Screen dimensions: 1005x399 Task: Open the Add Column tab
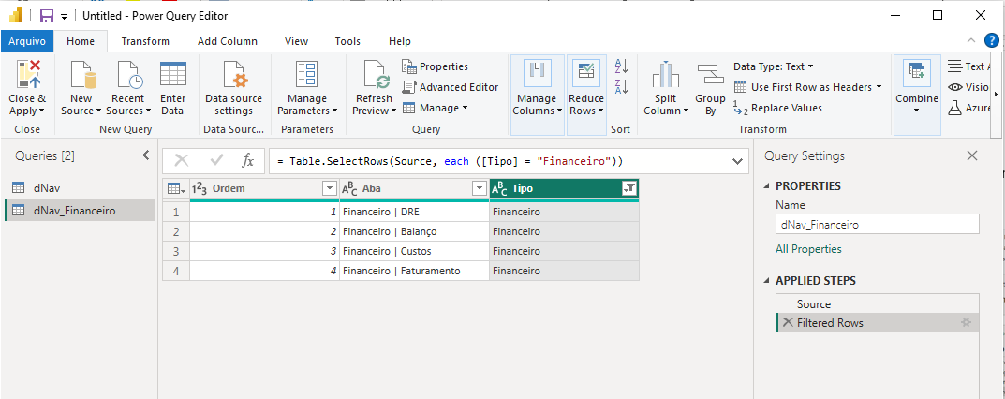[x=227, y=41]
